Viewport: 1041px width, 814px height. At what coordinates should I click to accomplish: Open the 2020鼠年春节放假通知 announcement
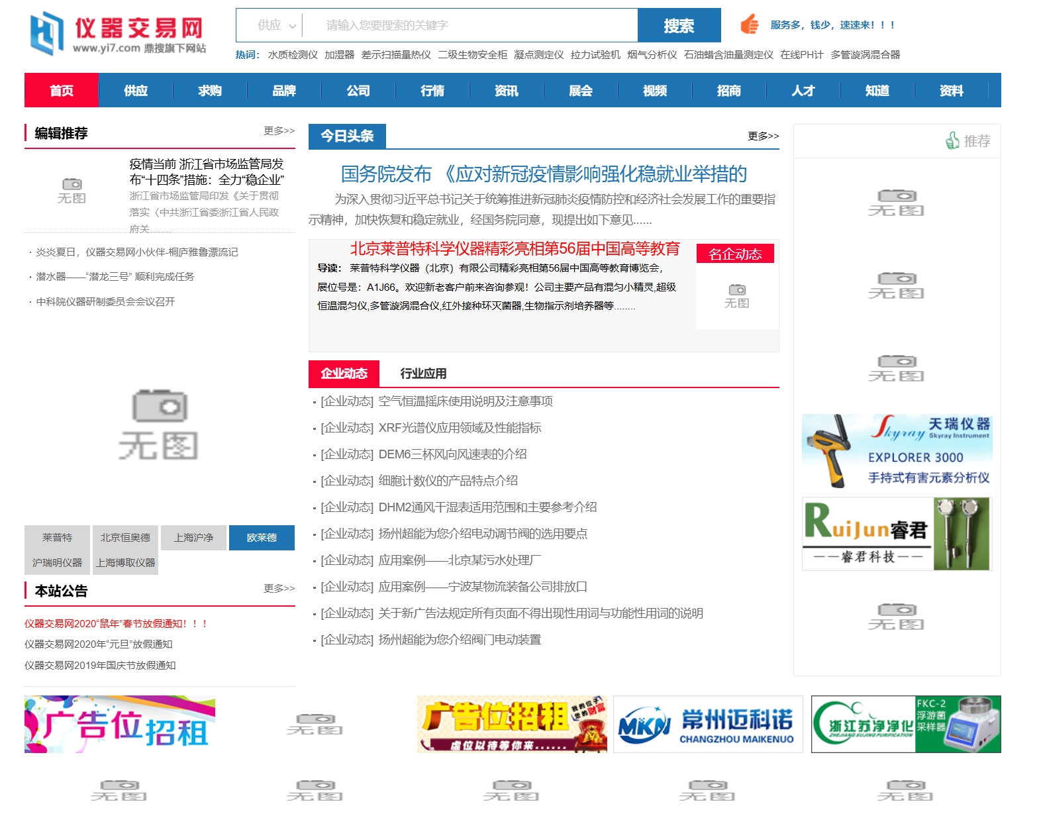click(x=117, y=624)
